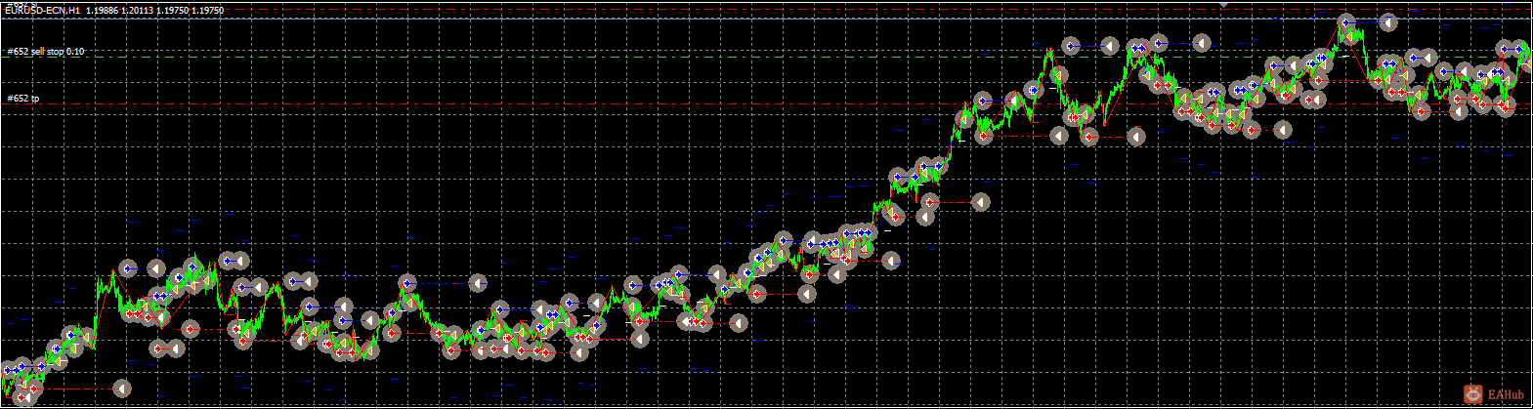
Task: Click the chart shift triangle on top border
Action: [1223, 4]
